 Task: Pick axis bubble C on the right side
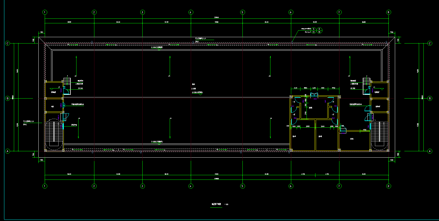(x=430, y=43)
